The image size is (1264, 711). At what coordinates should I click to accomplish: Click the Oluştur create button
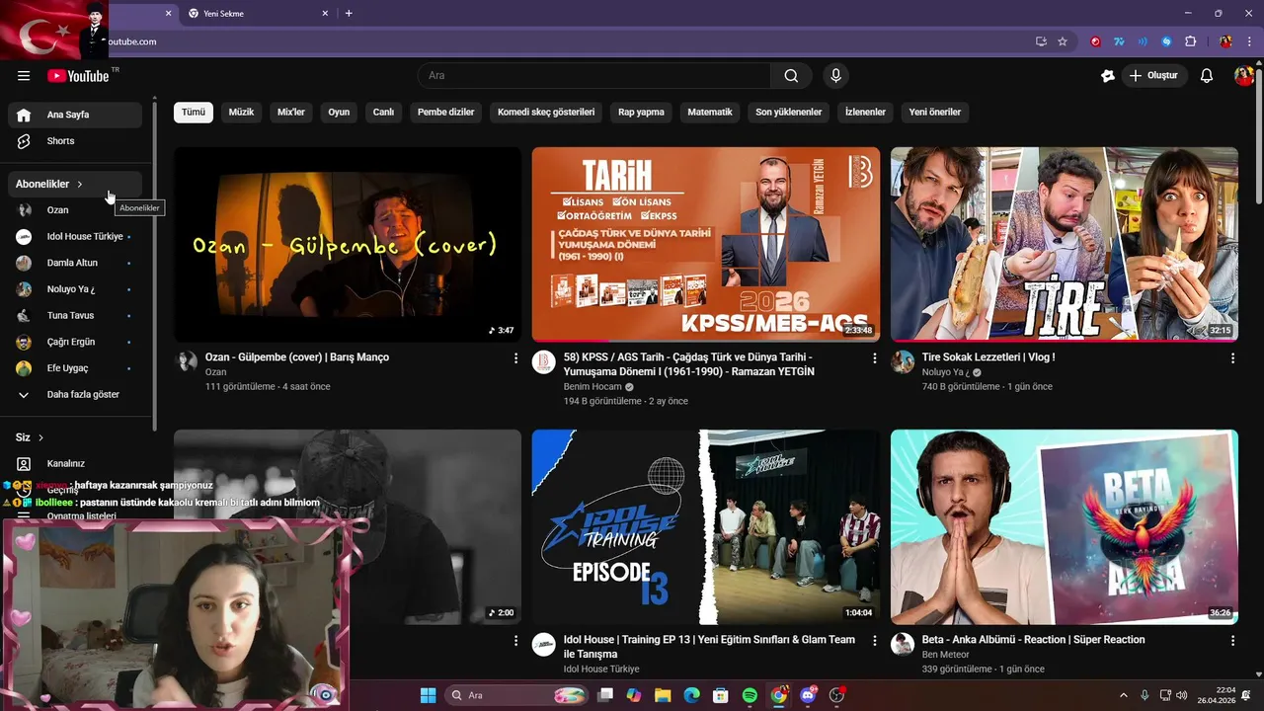[1154, 76]
